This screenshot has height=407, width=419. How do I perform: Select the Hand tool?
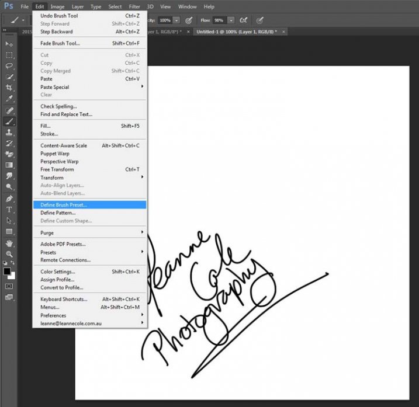pos(9,243)
